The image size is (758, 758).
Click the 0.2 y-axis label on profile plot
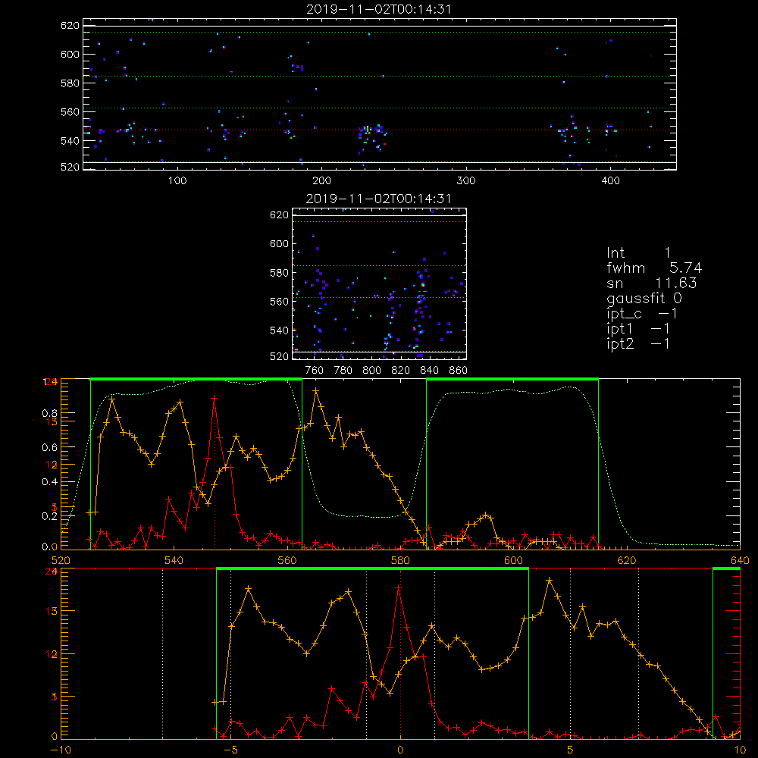pyautogui.click(x=50, y=515)
